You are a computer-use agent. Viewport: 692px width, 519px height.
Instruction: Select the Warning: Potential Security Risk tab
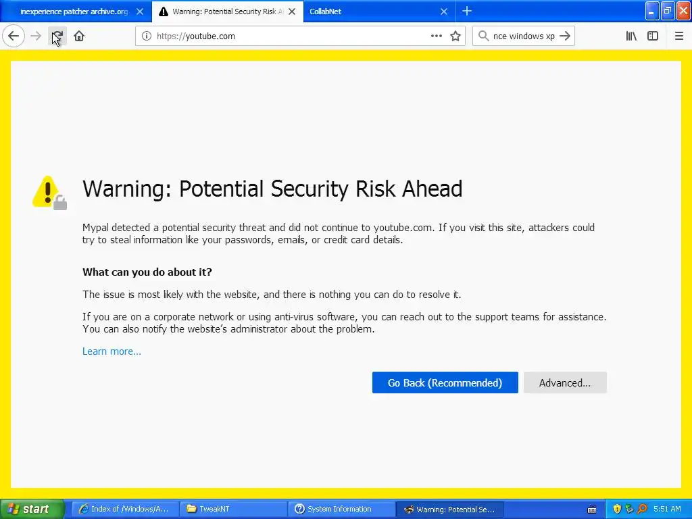(x=228, y=11)
